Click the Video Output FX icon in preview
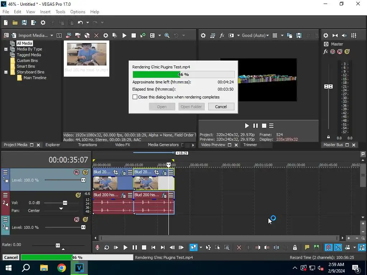367x275 pixels. tap(222, 35)
